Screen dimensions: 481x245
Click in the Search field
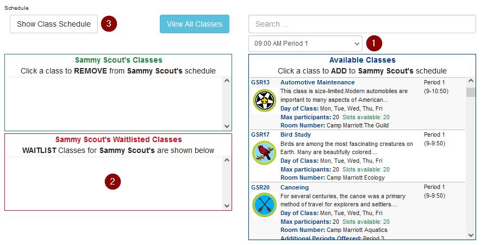(x=362, y=24)
